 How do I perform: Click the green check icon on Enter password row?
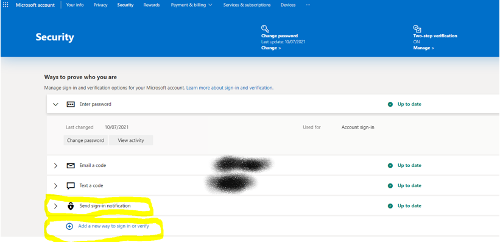(x=390, y=104)
